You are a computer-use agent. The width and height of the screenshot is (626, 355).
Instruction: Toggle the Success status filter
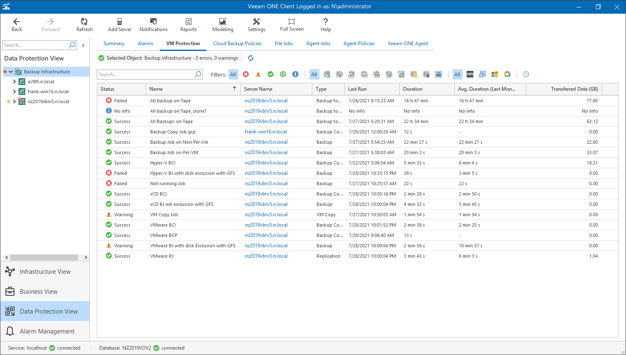(271, 75)
